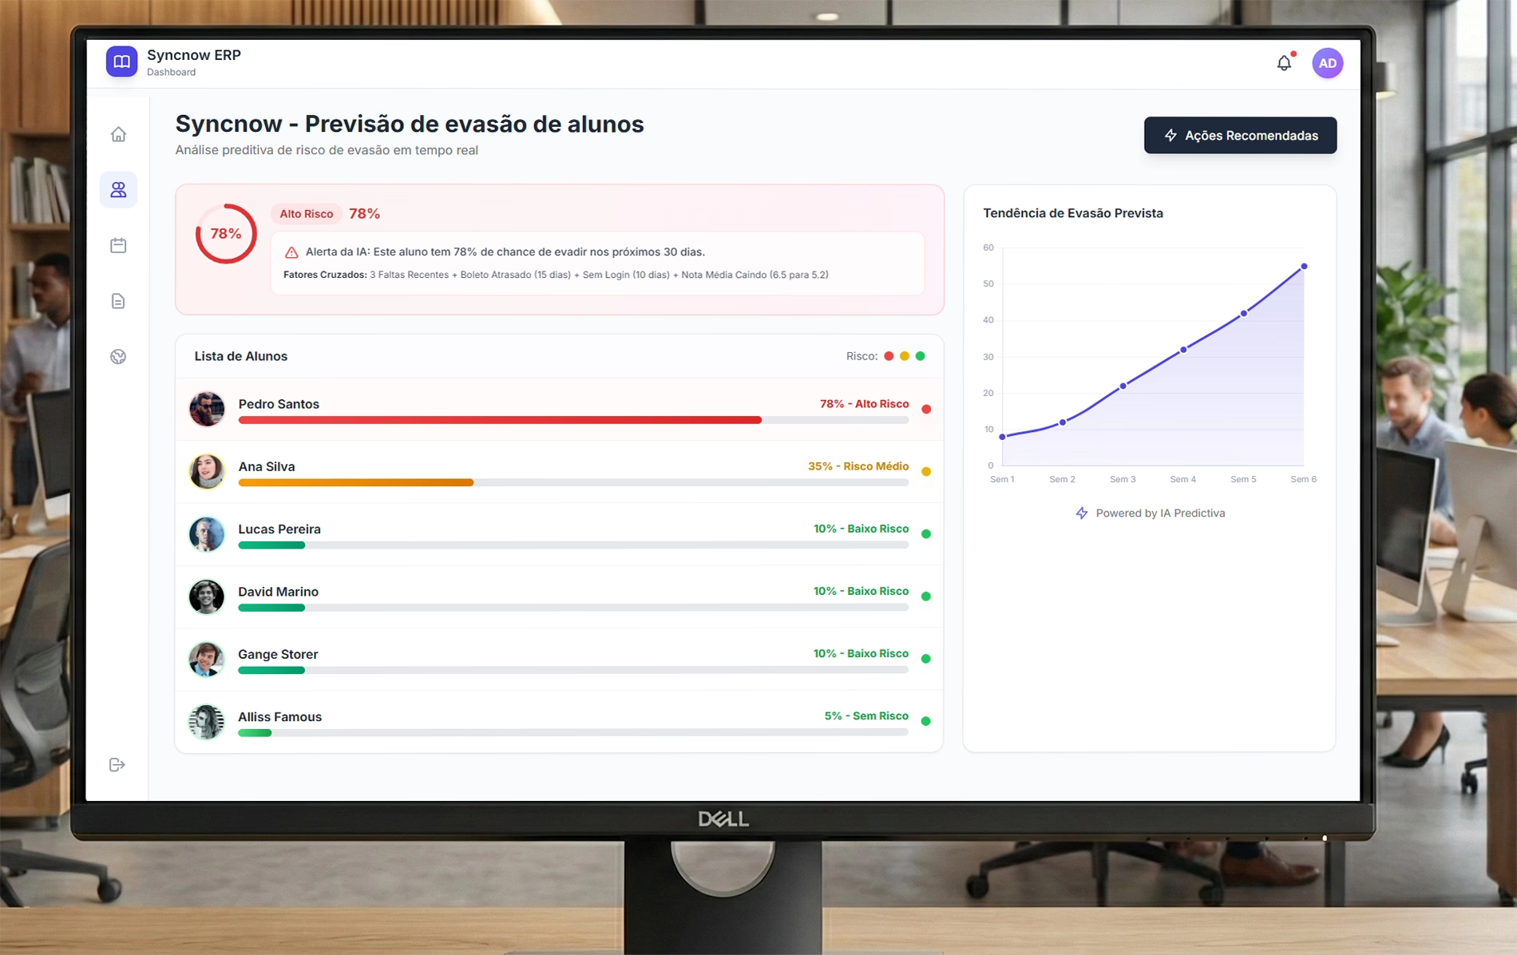Screen dimensions: 1517x955
Task: Click the Tendência de Evasão Prevista heading
Action: click(1073, 213)
